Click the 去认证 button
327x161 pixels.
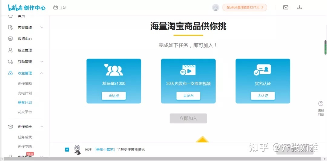click(263, 96)
